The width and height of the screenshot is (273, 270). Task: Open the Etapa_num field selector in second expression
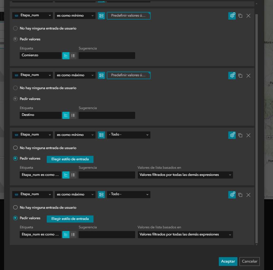coord(33,75)
